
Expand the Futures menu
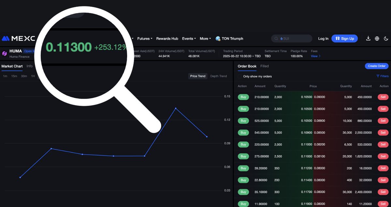point(145,38)
